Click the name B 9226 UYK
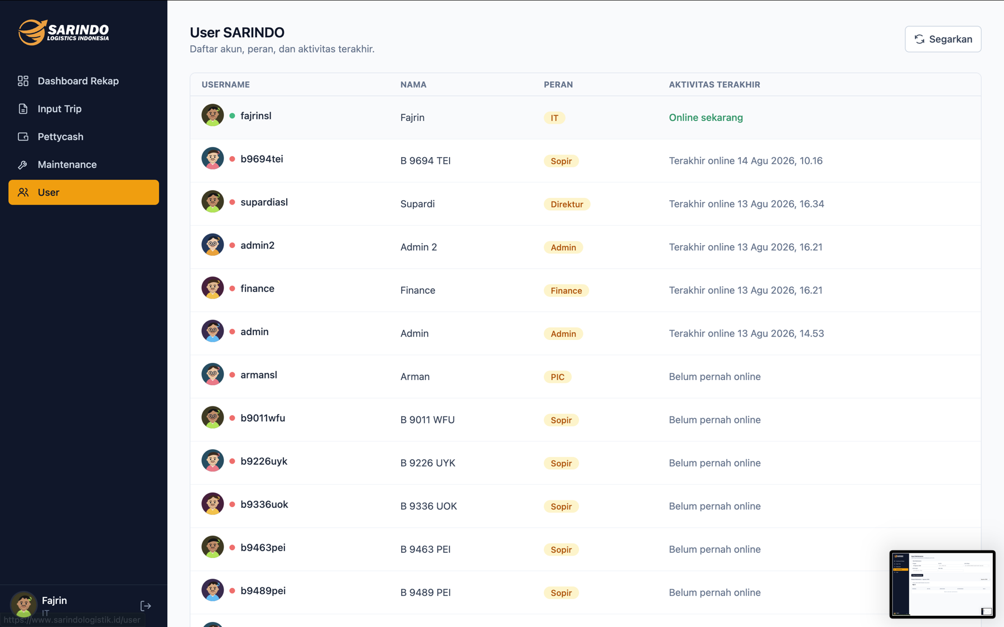 click(x=428, y=463)
